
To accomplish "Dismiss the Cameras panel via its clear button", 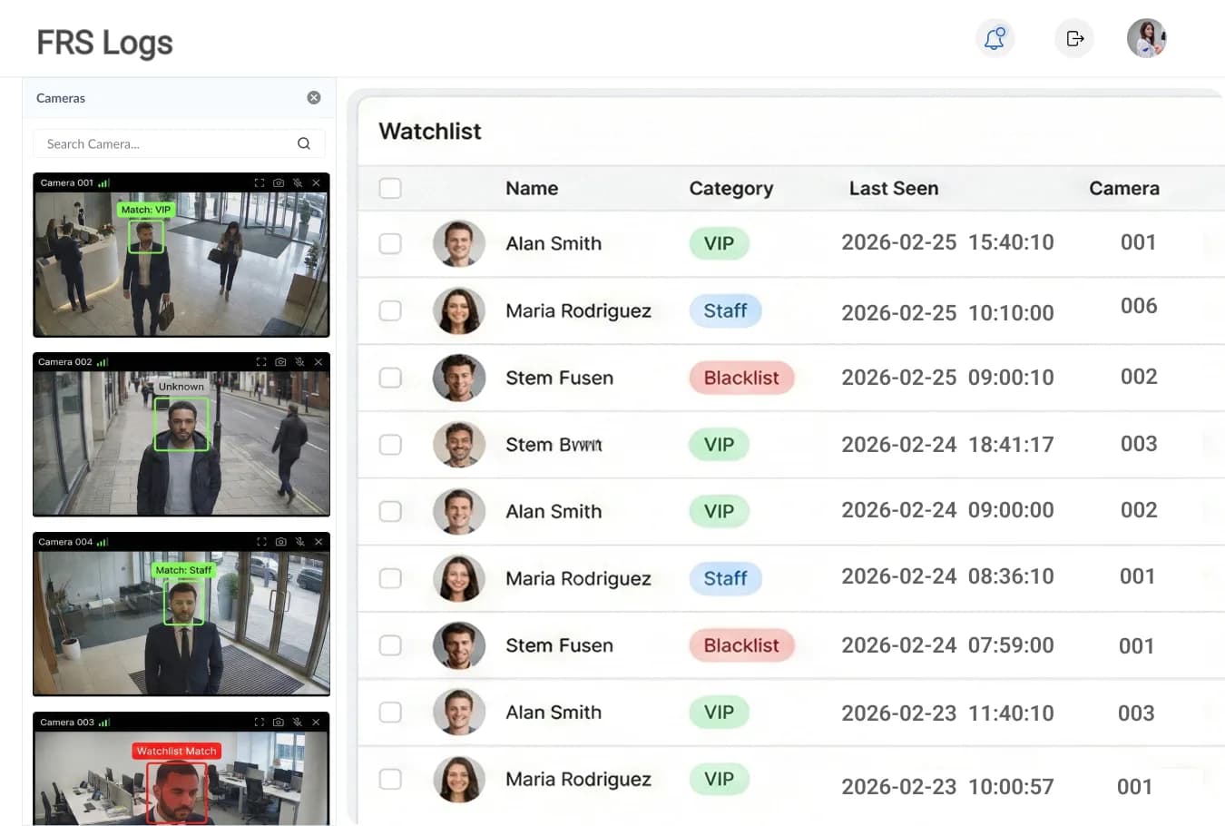I will 313,97.
